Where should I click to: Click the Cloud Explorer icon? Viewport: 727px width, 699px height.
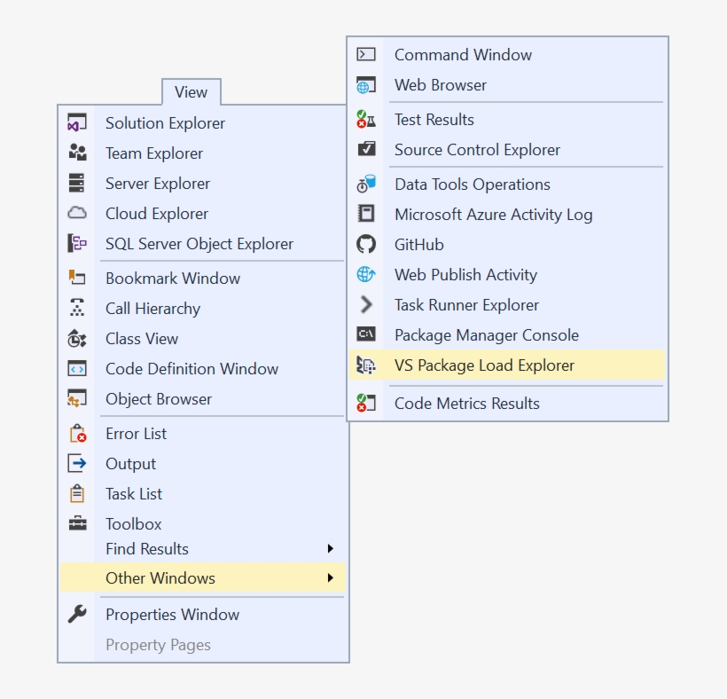(78, 213)
